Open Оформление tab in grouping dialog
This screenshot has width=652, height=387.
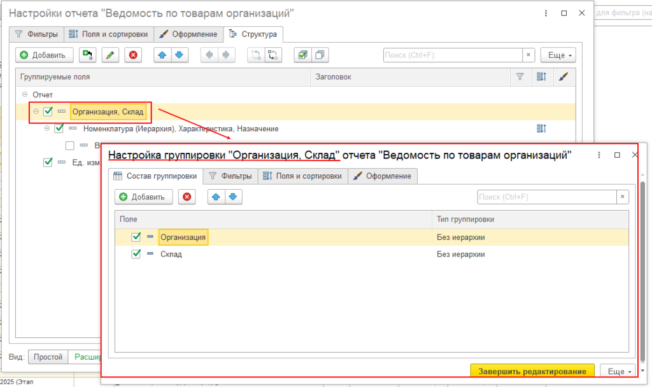tap(383, 176)
